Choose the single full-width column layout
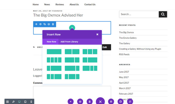This screenshot has height=104, width=175. pyautogui.click(x=54, y=52)
